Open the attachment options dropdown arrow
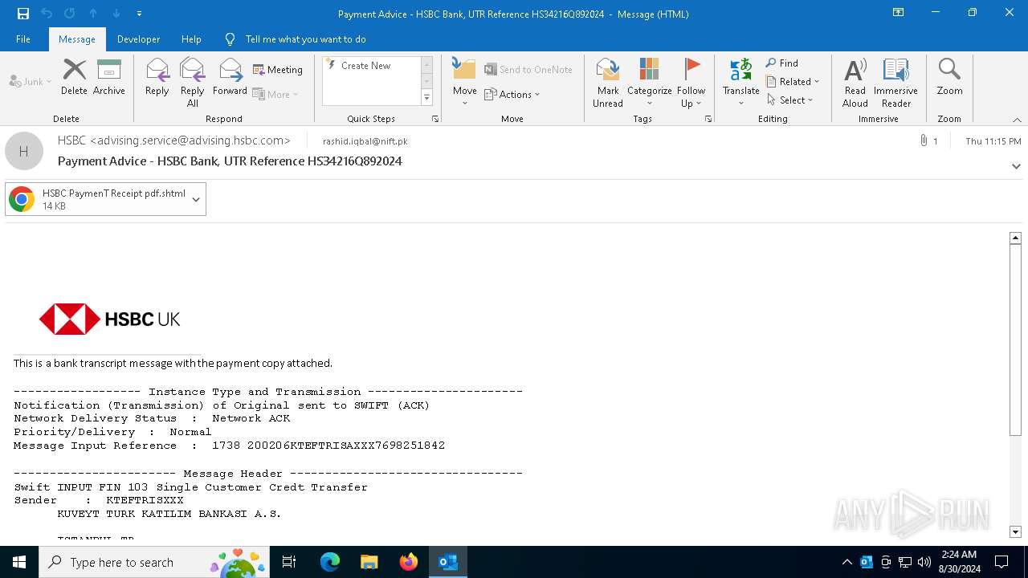The width and height of the screenshot is (1028, 578). pos(196,200)
